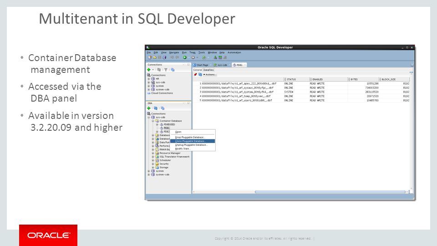Click the blue refresh icon beside Actions
Screen dimensions: 437x246
coord(200,74)
